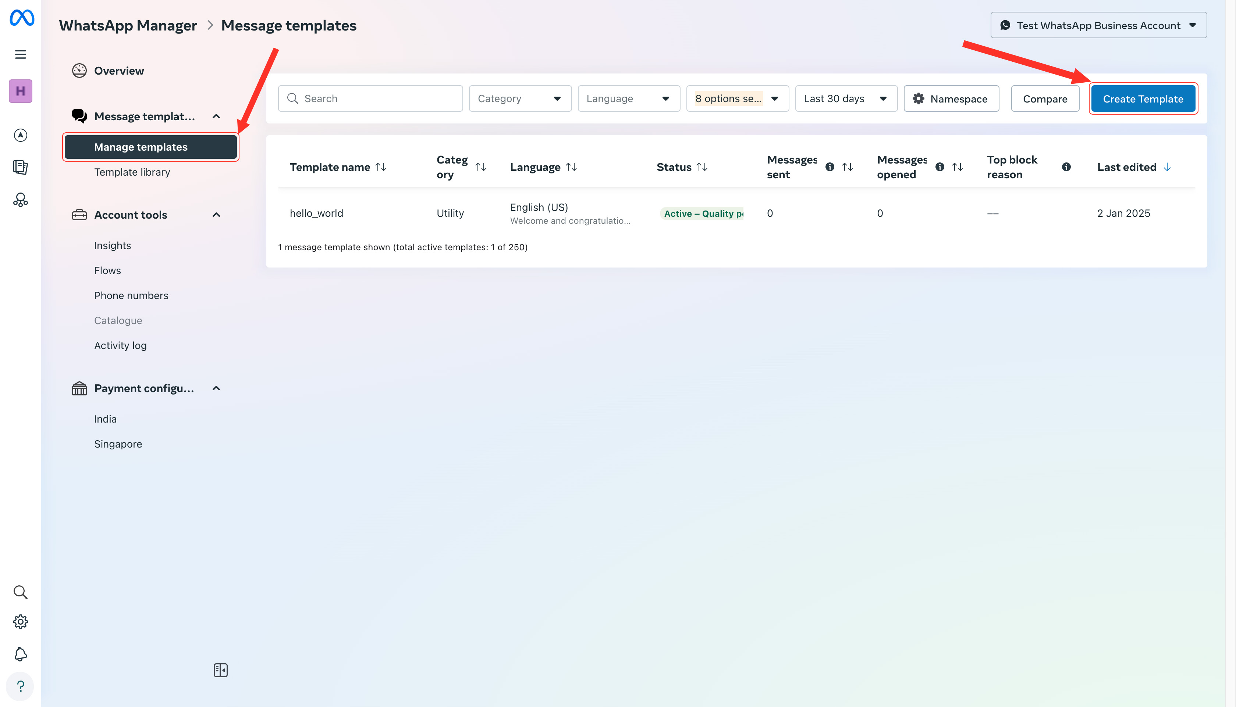Viewport: 1236px width, 707px height.
Task: Open the Category filter dropdown
Action: point(520,98)
